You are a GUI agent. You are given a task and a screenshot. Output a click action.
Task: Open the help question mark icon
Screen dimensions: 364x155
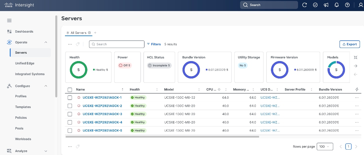(347, 5)
